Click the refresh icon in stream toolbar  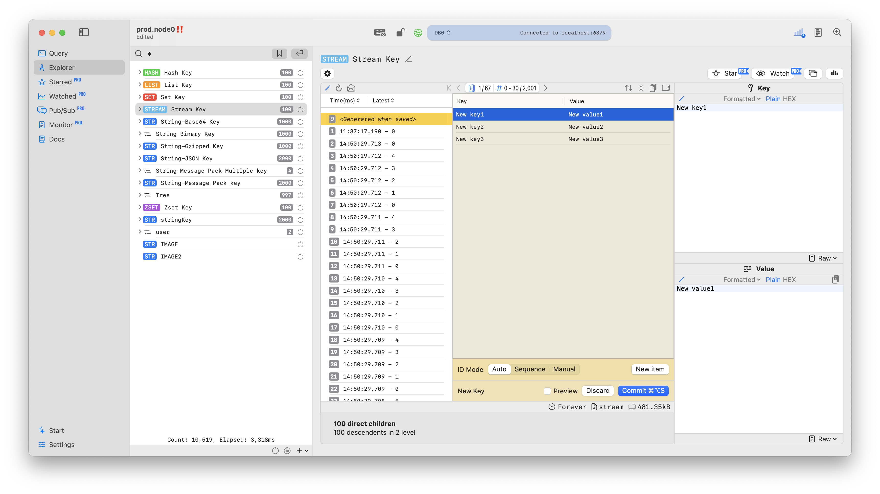tap(339, 88)
